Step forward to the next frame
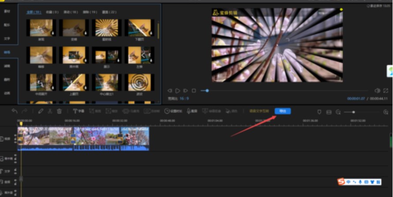Viewport: 393px width, 197px height. (x=186, y=91)
